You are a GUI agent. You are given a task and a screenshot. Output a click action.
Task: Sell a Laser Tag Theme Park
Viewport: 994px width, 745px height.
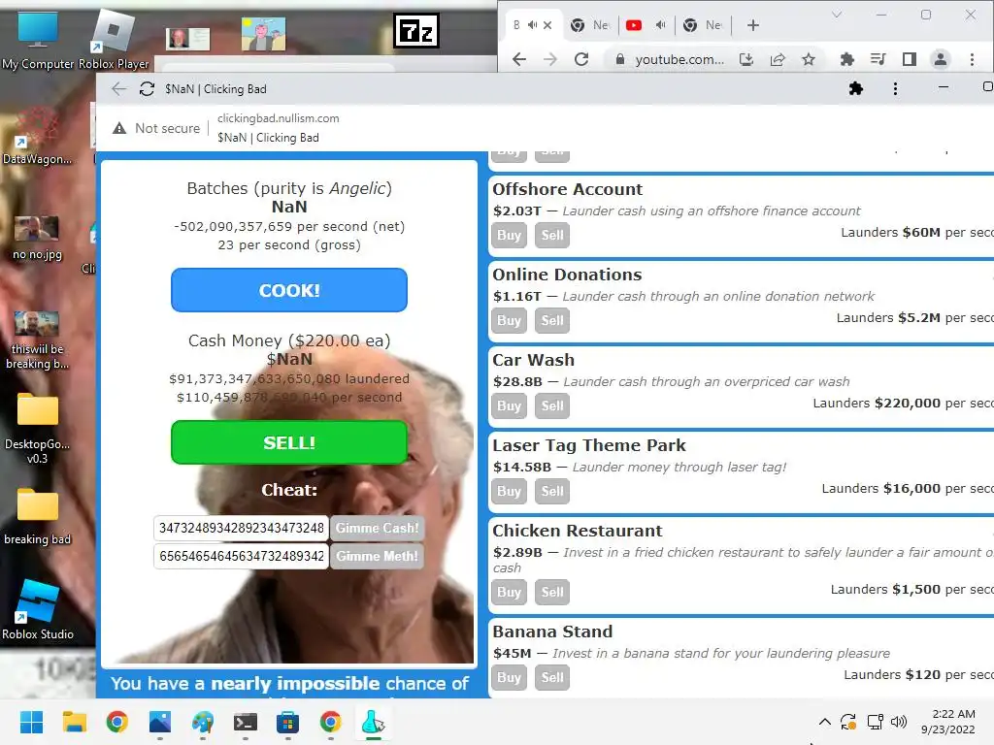tap(552, 491)
